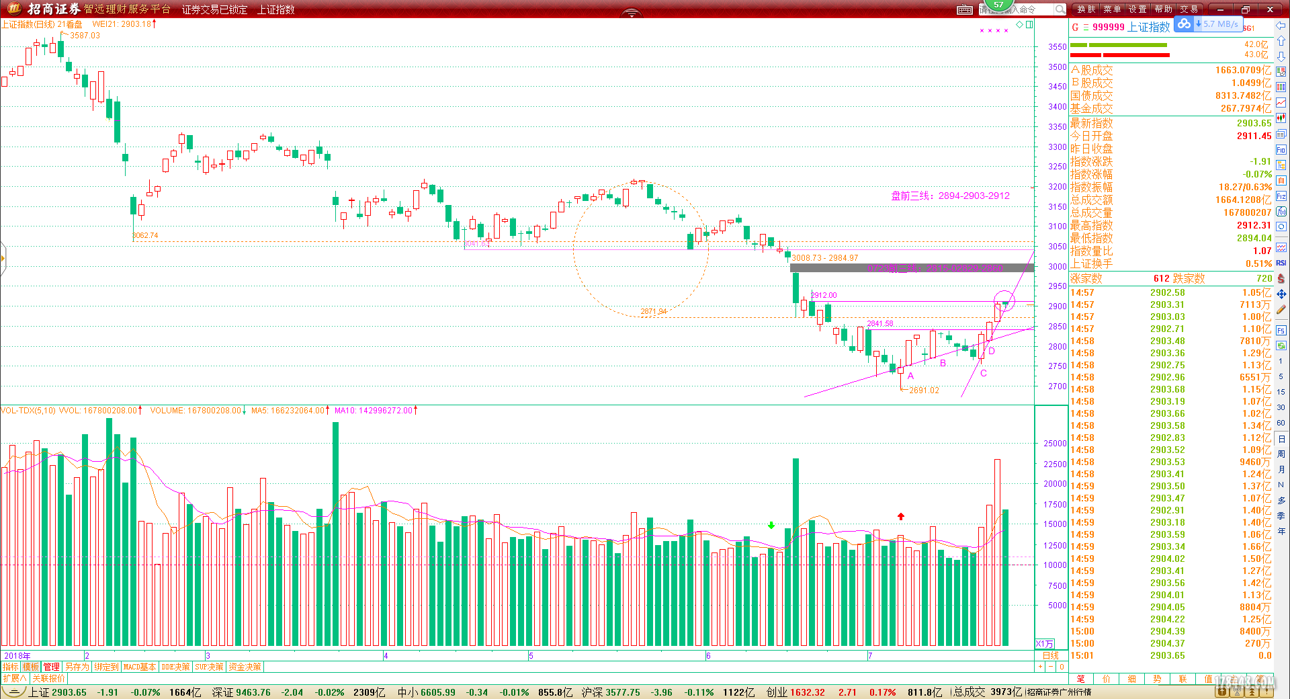Switch to intraday line chart icon

(1281, 103)
